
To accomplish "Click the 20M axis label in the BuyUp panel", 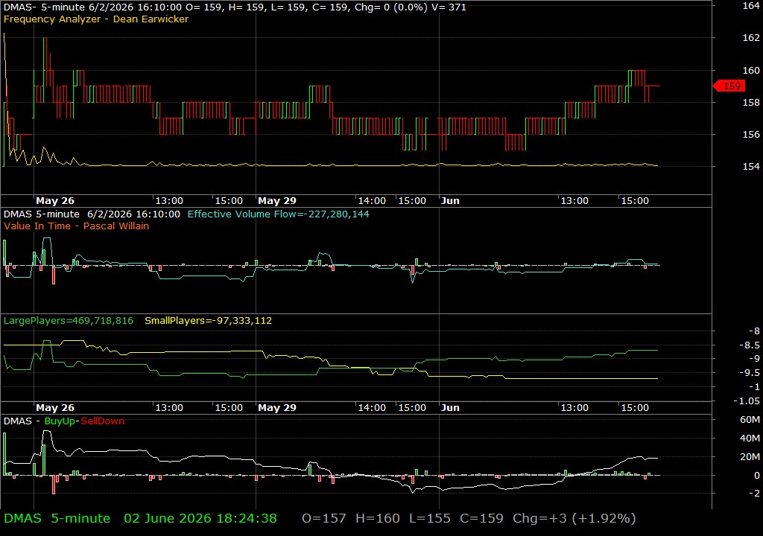I will 750,457.
